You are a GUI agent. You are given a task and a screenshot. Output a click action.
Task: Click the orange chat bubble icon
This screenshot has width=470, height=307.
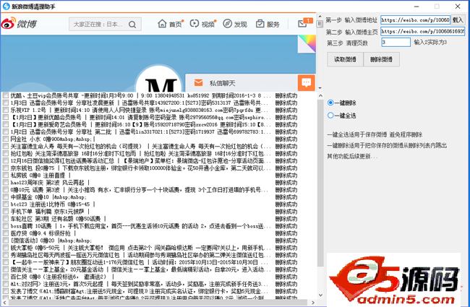[x=307, y=82]
